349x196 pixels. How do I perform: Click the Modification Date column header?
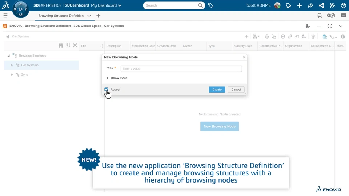pyautogui.click(x=143, y=46)
